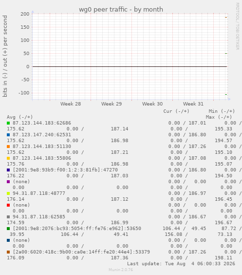Click the max value 156.08
This screenshot has width=242, height=275.
173,234
